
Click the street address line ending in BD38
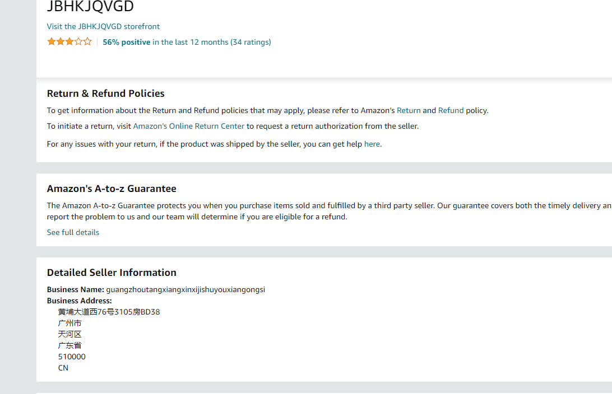(109, 312)
